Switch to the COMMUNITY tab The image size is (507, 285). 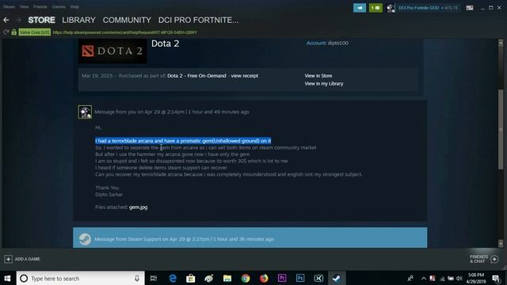pyautogui.click(x=127, y=20)
